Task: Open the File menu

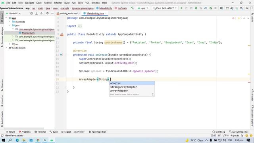Action: (x=8, y=3)
